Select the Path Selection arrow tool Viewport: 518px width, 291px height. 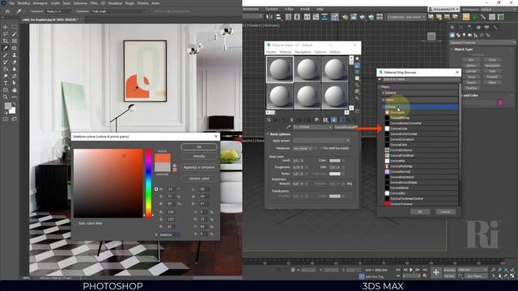point(15,83)
